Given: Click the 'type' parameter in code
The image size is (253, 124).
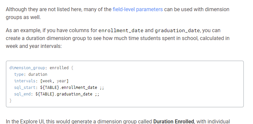Looking at the screenshot, I should [x=19, y=74].
